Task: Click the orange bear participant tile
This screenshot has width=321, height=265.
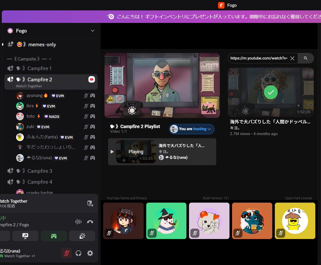Action: [x=252, y=221]
